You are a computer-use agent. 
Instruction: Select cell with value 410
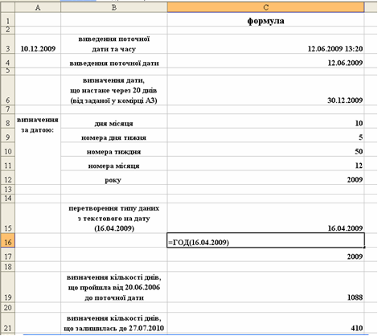(265, 323)
